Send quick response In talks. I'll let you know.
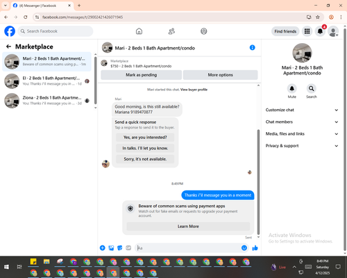Image resolution: width=347 pixels, height=278 pixels. (x=145, y=148)
